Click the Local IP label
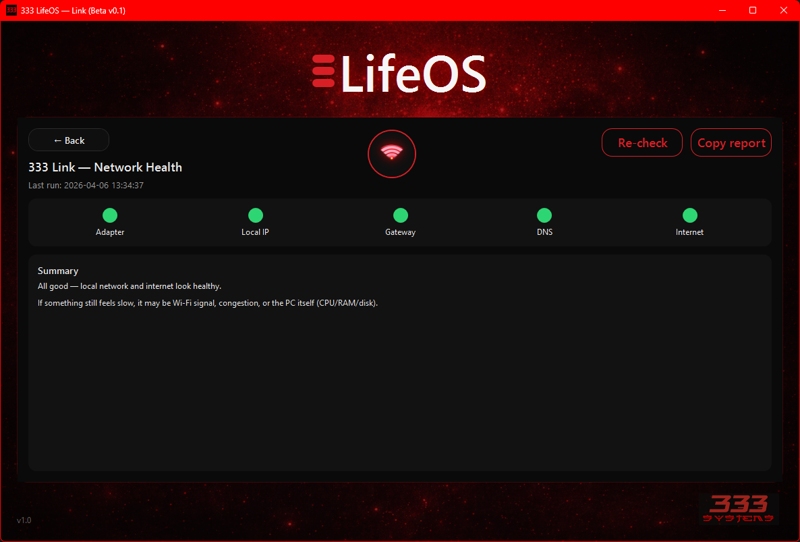The image size is (800, 542). [x=255, y=232]
